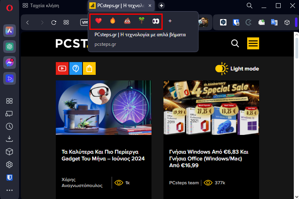The image size is (299, 199).
Task: Click the tab preview title PCsteps.gr | Η τεχνολογία
Action: click(140, 35)
